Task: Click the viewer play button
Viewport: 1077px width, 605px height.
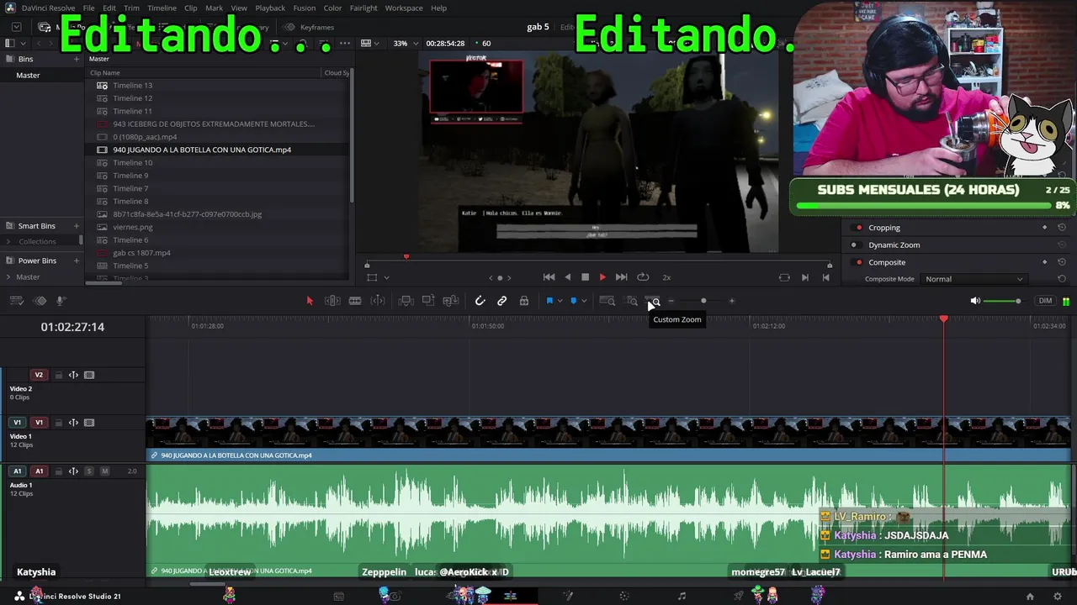Action: coord(602,277)
